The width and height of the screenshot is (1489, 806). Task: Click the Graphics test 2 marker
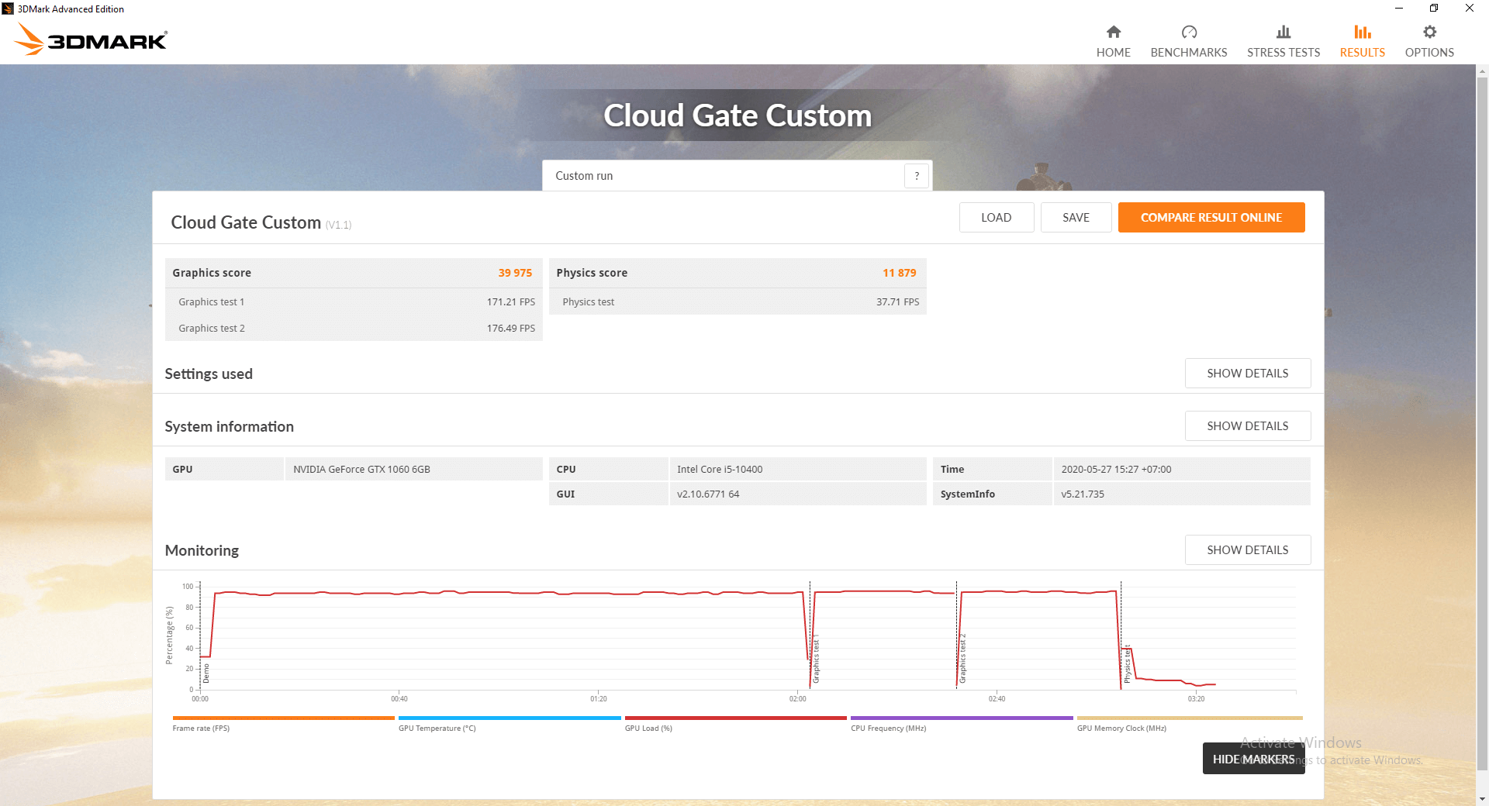962,660
